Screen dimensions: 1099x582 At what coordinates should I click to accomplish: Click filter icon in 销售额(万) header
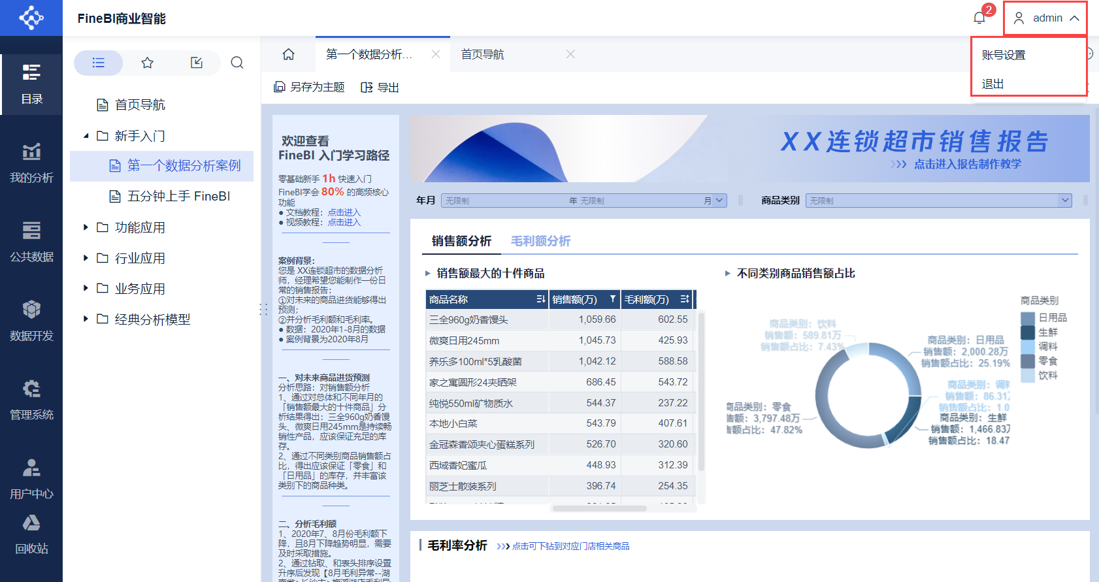[613, 299]
